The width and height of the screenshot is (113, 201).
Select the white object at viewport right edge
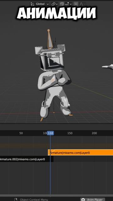pyautogui.click(x=108, y=67)
